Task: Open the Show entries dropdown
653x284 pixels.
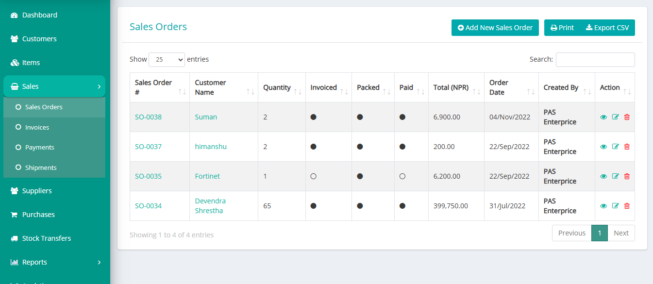Action: tap(167, 59)
